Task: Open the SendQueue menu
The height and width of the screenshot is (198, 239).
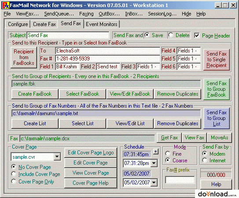Action: [x=59, y=14]
